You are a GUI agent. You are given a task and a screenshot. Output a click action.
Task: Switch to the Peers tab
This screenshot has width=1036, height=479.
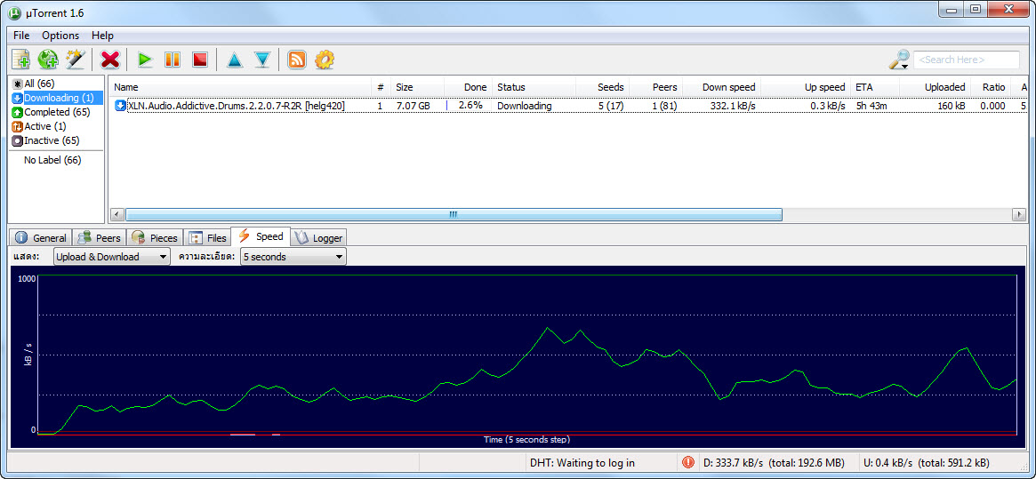[99, 238]
